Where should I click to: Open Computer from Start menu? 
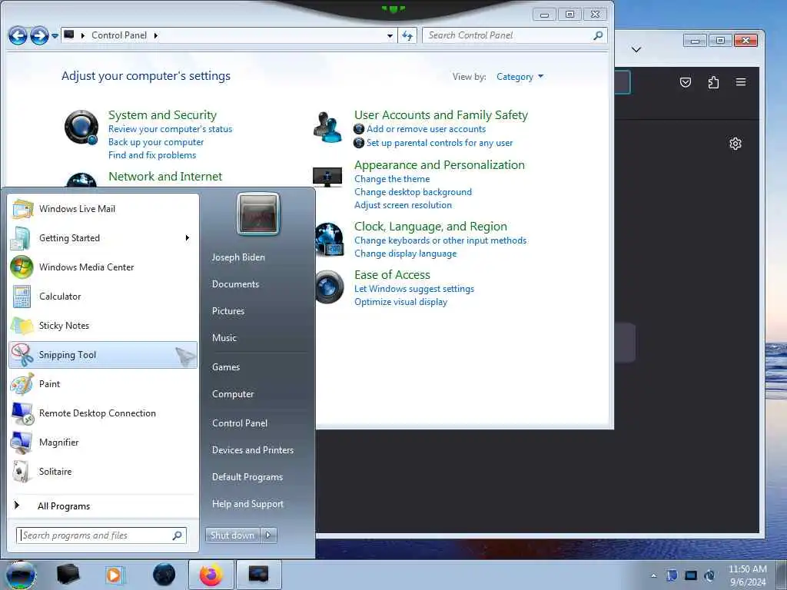click(233, 394)
